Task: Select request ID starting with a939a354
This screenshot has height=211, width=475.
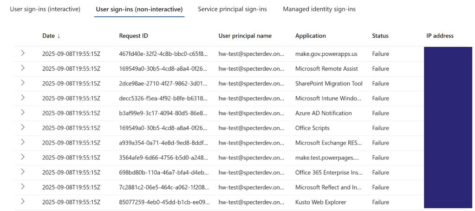Action: coord(164,143)
